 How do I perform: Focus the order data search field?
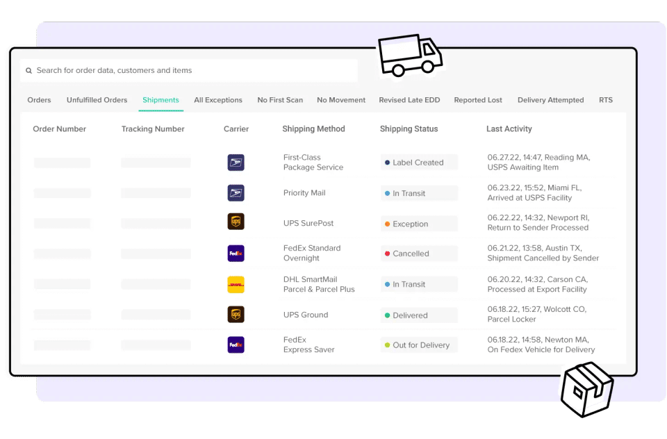[189, 71]
